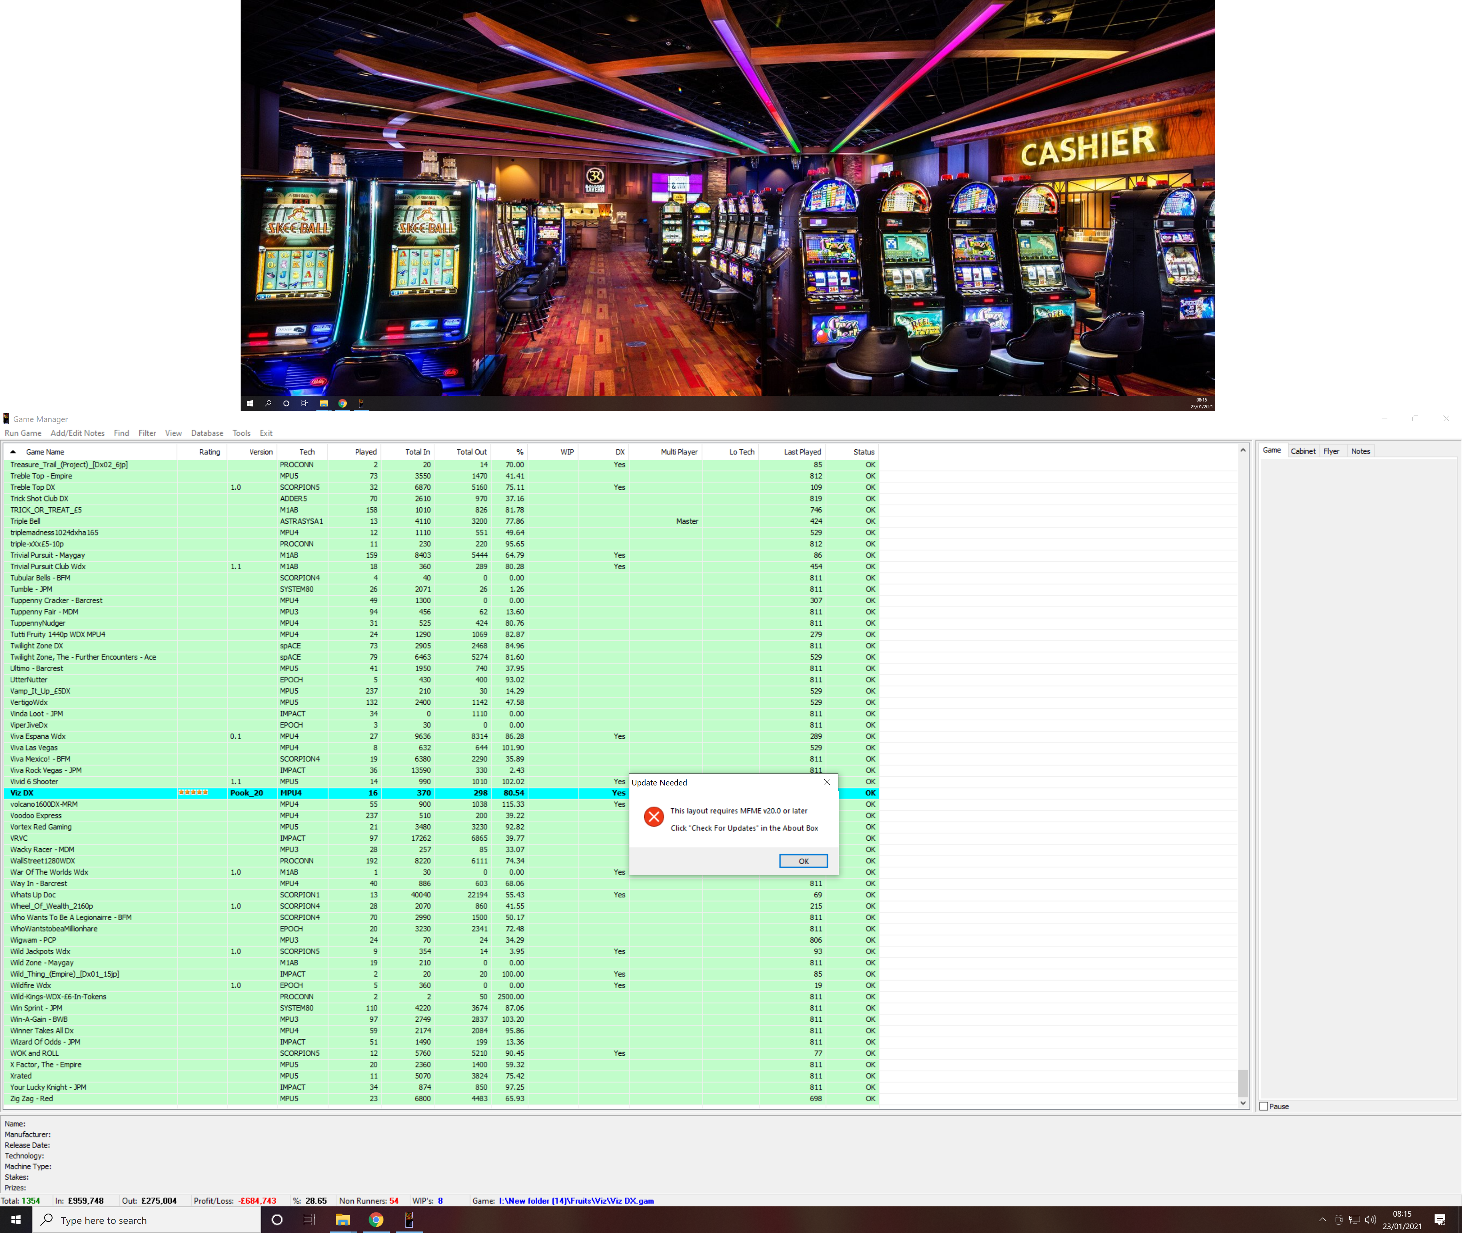Click the game list scrollbar thumb
Screen dimensions: 1462x1233
[1243, 1084]
